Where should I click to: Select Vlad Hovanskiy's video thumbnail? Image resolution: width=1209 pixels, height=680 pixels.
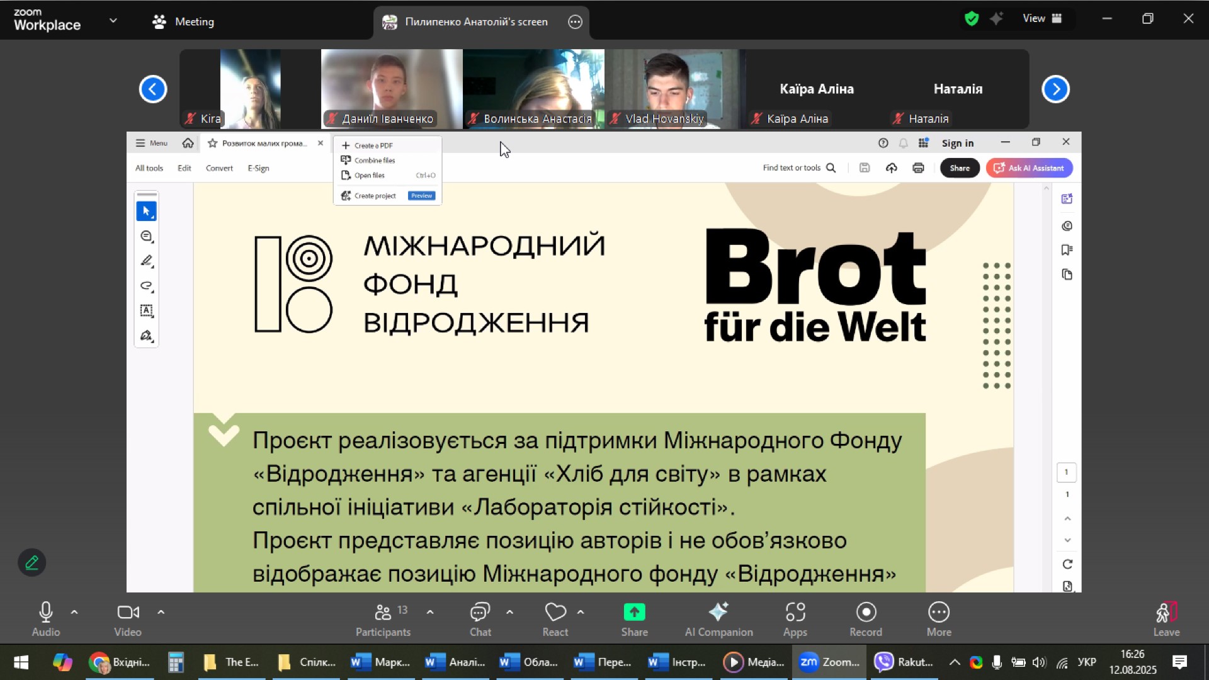click(675, 89)
